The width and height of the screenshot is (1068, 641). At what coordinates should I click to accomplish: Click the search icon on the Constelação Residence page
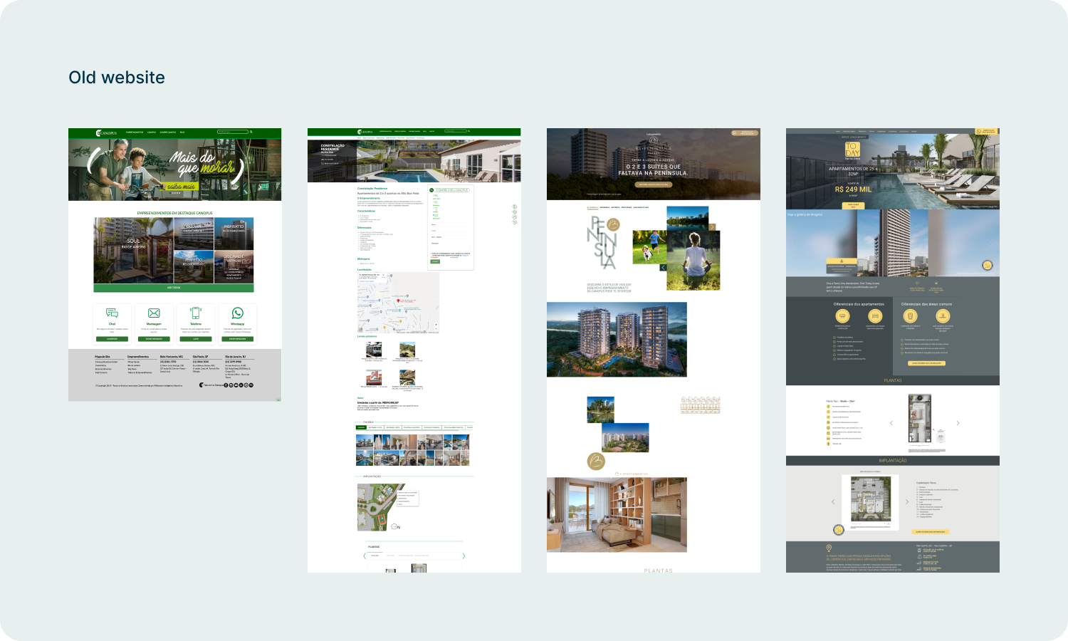coord(469,131)
